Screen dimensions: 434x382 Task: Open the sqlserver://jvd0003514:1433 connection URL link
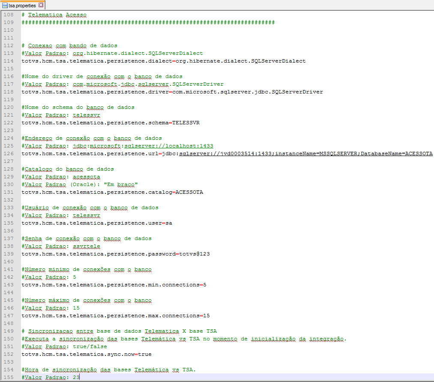pyautogui.click(x=305, y=154)
